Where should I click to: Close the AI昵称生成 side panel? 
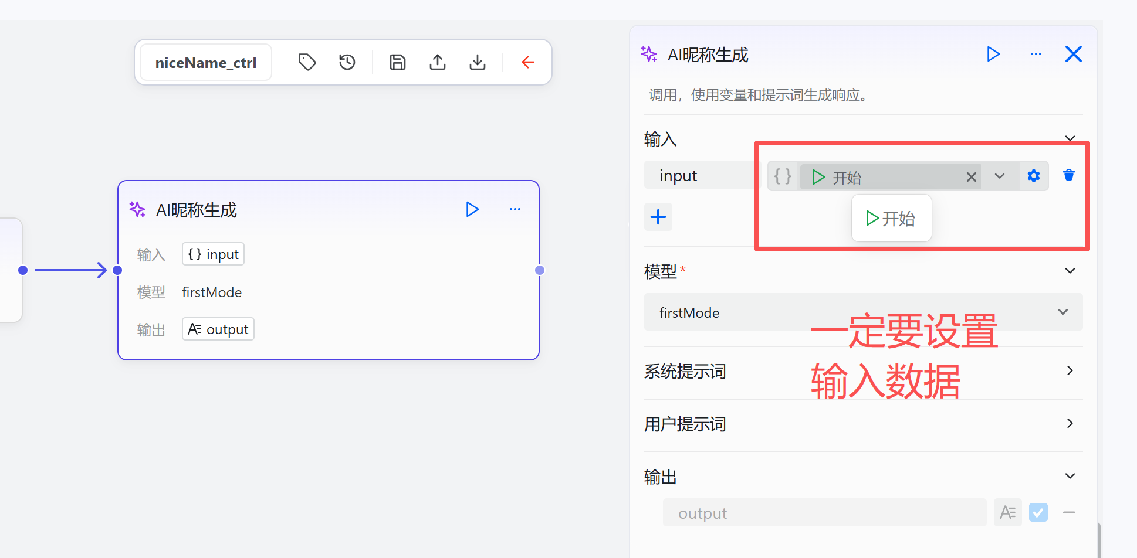pyautogui.click(x=1074, y=55)
